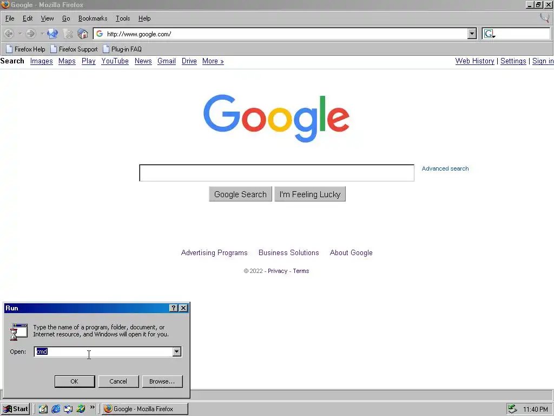Click Browse... in the Run dialog
This screenshot has height=416, width=554.
click(x=162, y=381)
